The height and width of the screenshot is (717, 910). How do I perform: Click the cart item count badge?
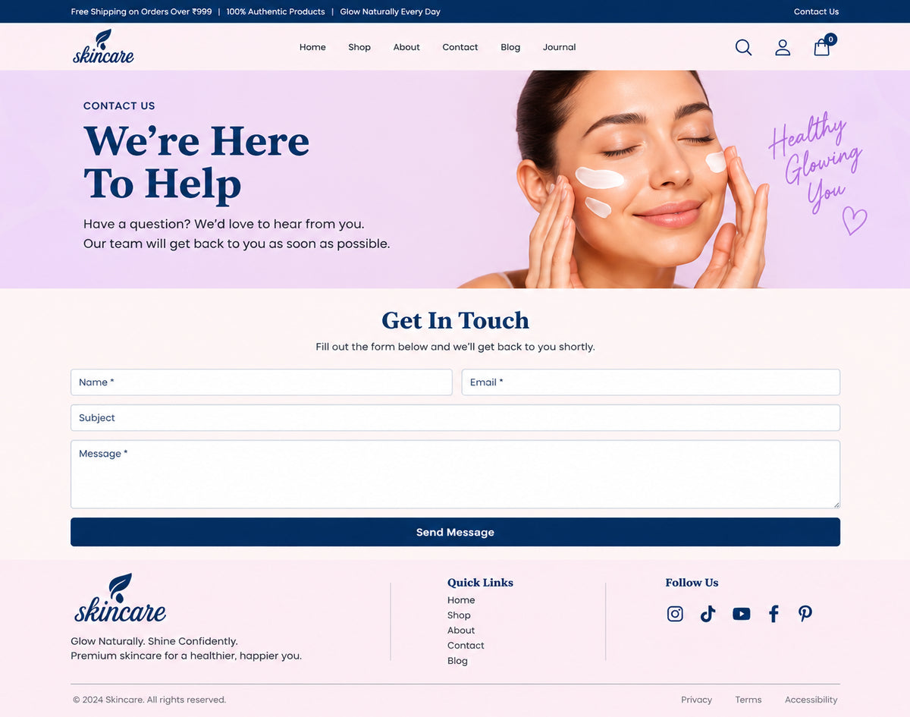tap(830, 39)
